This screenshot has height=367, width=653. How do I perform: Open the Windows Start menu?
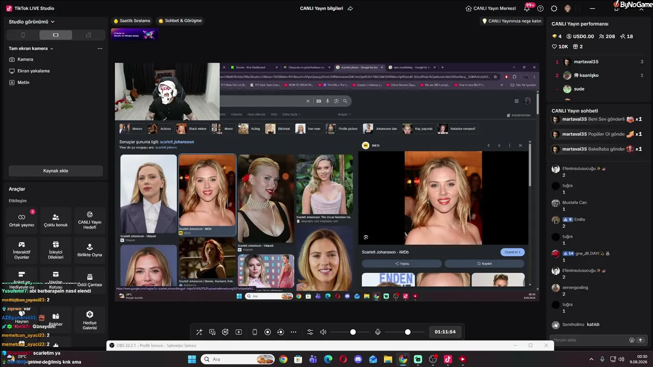point(192,359)
